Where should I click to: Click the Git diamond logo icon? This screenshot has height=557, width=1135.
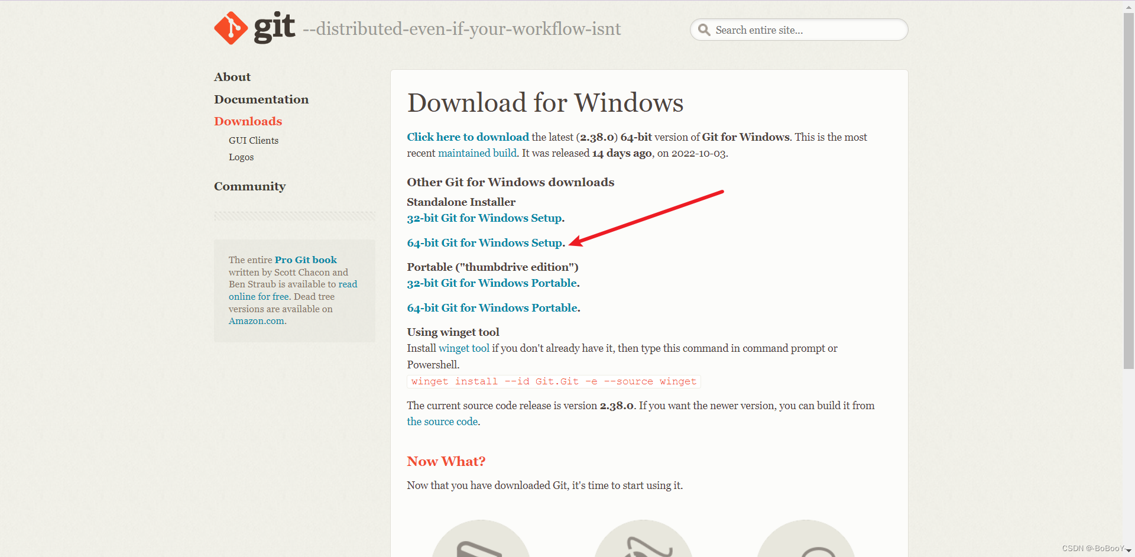pyautogui.click(x=231, y=28)
